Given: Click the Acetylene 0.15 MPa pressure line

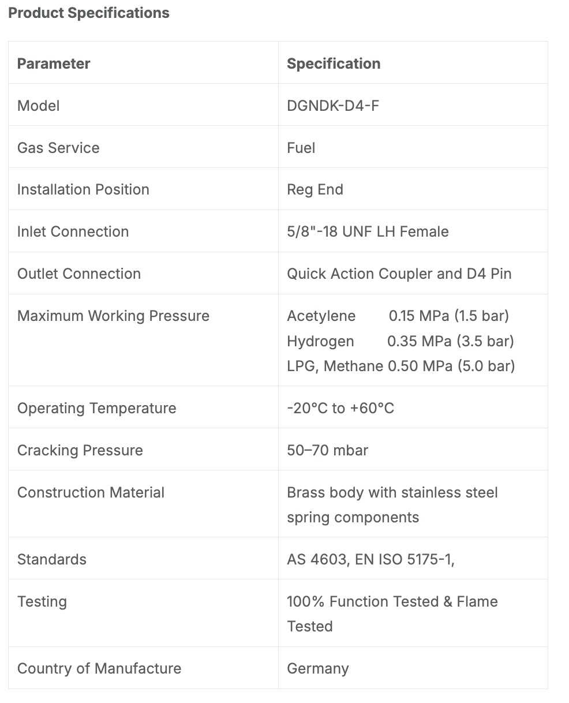Looking at the screenshot, I should 398,316.
